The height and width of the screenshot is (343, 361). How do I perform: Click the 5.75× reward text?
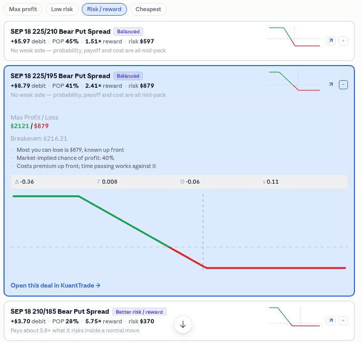click(103, 321)
